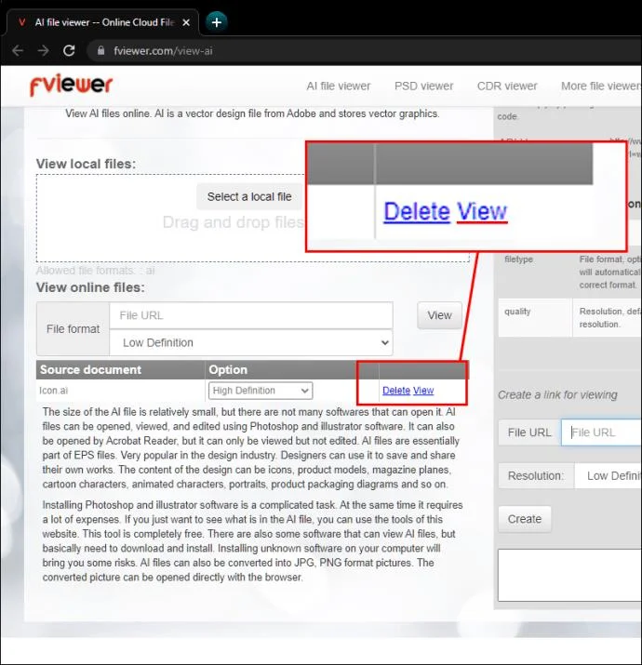642x665 pixels.
Task: Click the Select a local file button
Action: pos(249,197)
